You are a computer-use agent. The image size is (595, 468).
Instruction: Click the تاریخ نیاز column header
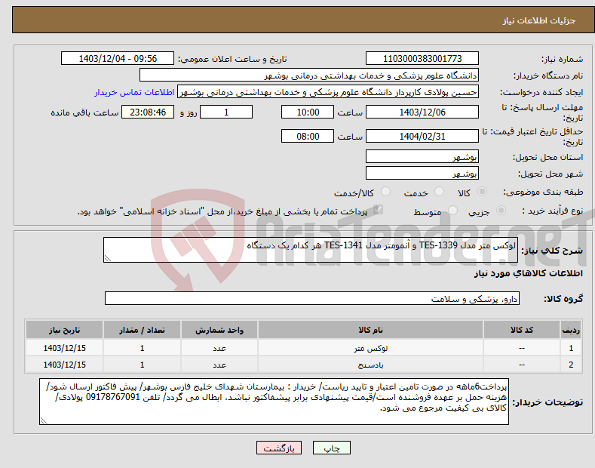65,330
